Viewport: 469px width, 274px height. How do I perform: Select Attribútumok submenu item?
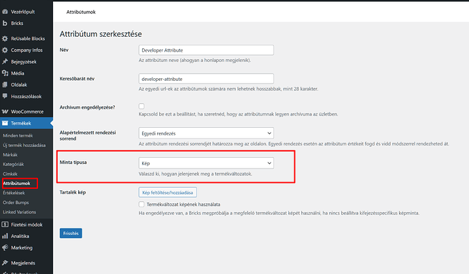pos(16,184)
